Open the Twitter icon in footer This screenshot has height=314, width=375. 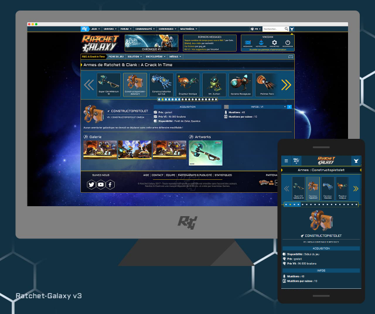point(91,185)
